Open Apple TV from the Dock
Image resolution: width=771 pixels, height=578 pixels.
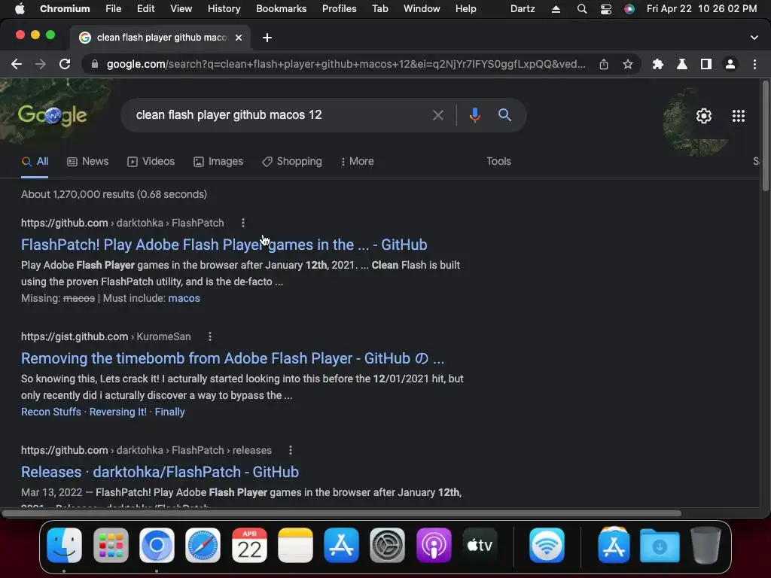[x=480, y=545]
